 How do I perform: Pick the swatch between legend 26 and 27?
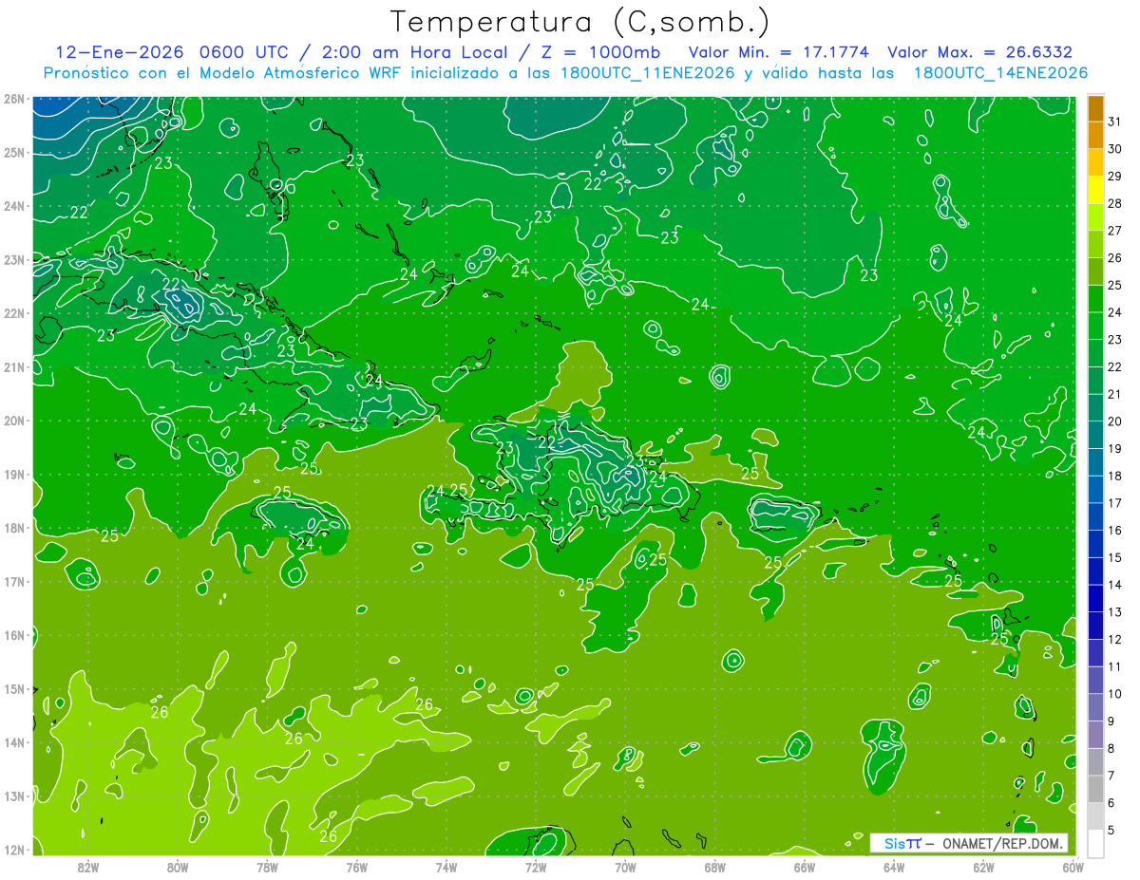[x=1095, y=244]
